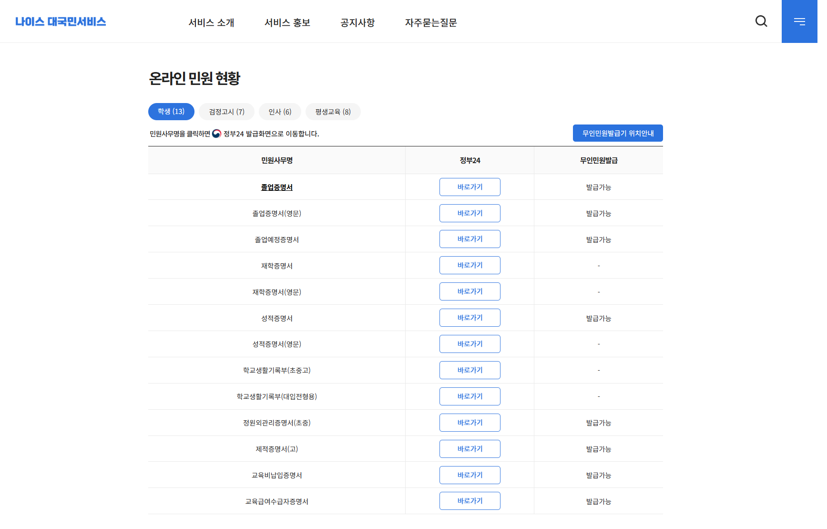Open the search magnifier icon

[761, 21]
